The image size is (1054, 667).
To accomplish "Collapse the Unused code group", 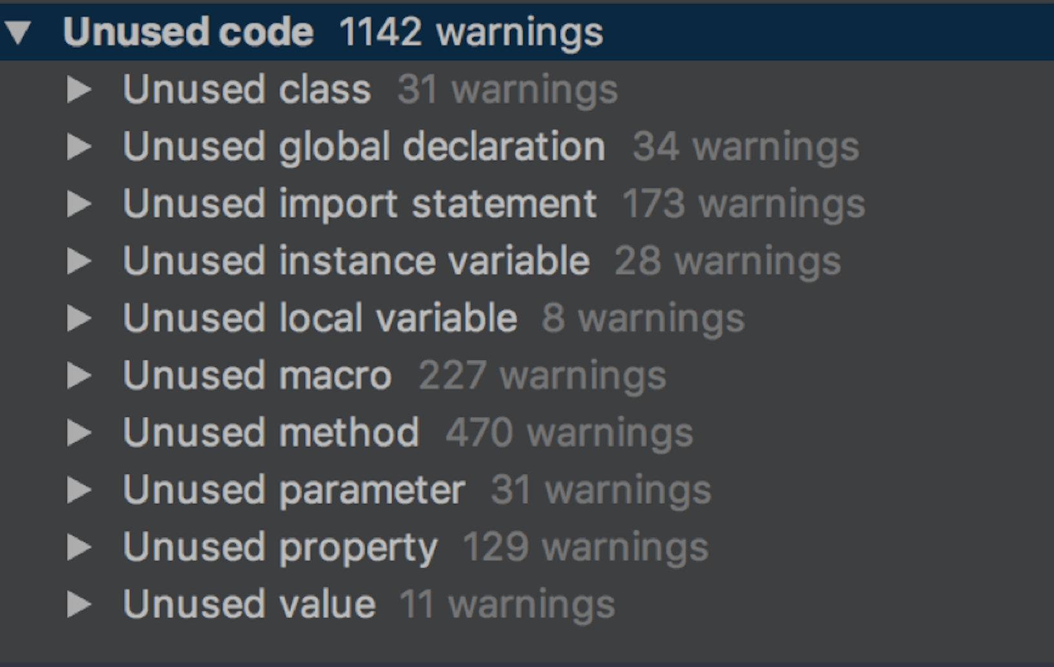I will 18,32.
